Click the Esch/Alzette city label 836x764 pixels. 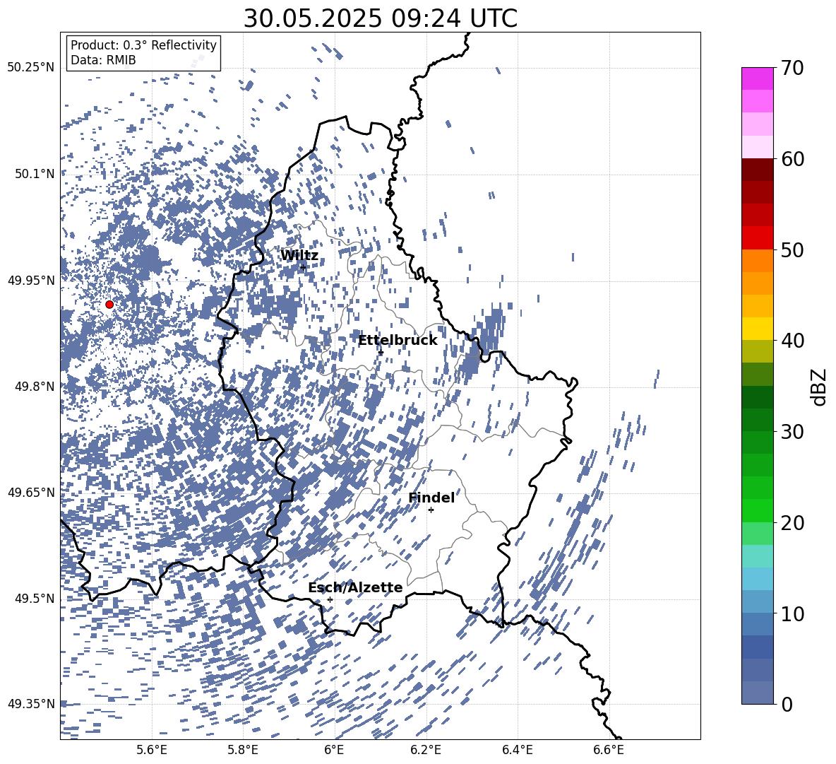click(355, 588)
